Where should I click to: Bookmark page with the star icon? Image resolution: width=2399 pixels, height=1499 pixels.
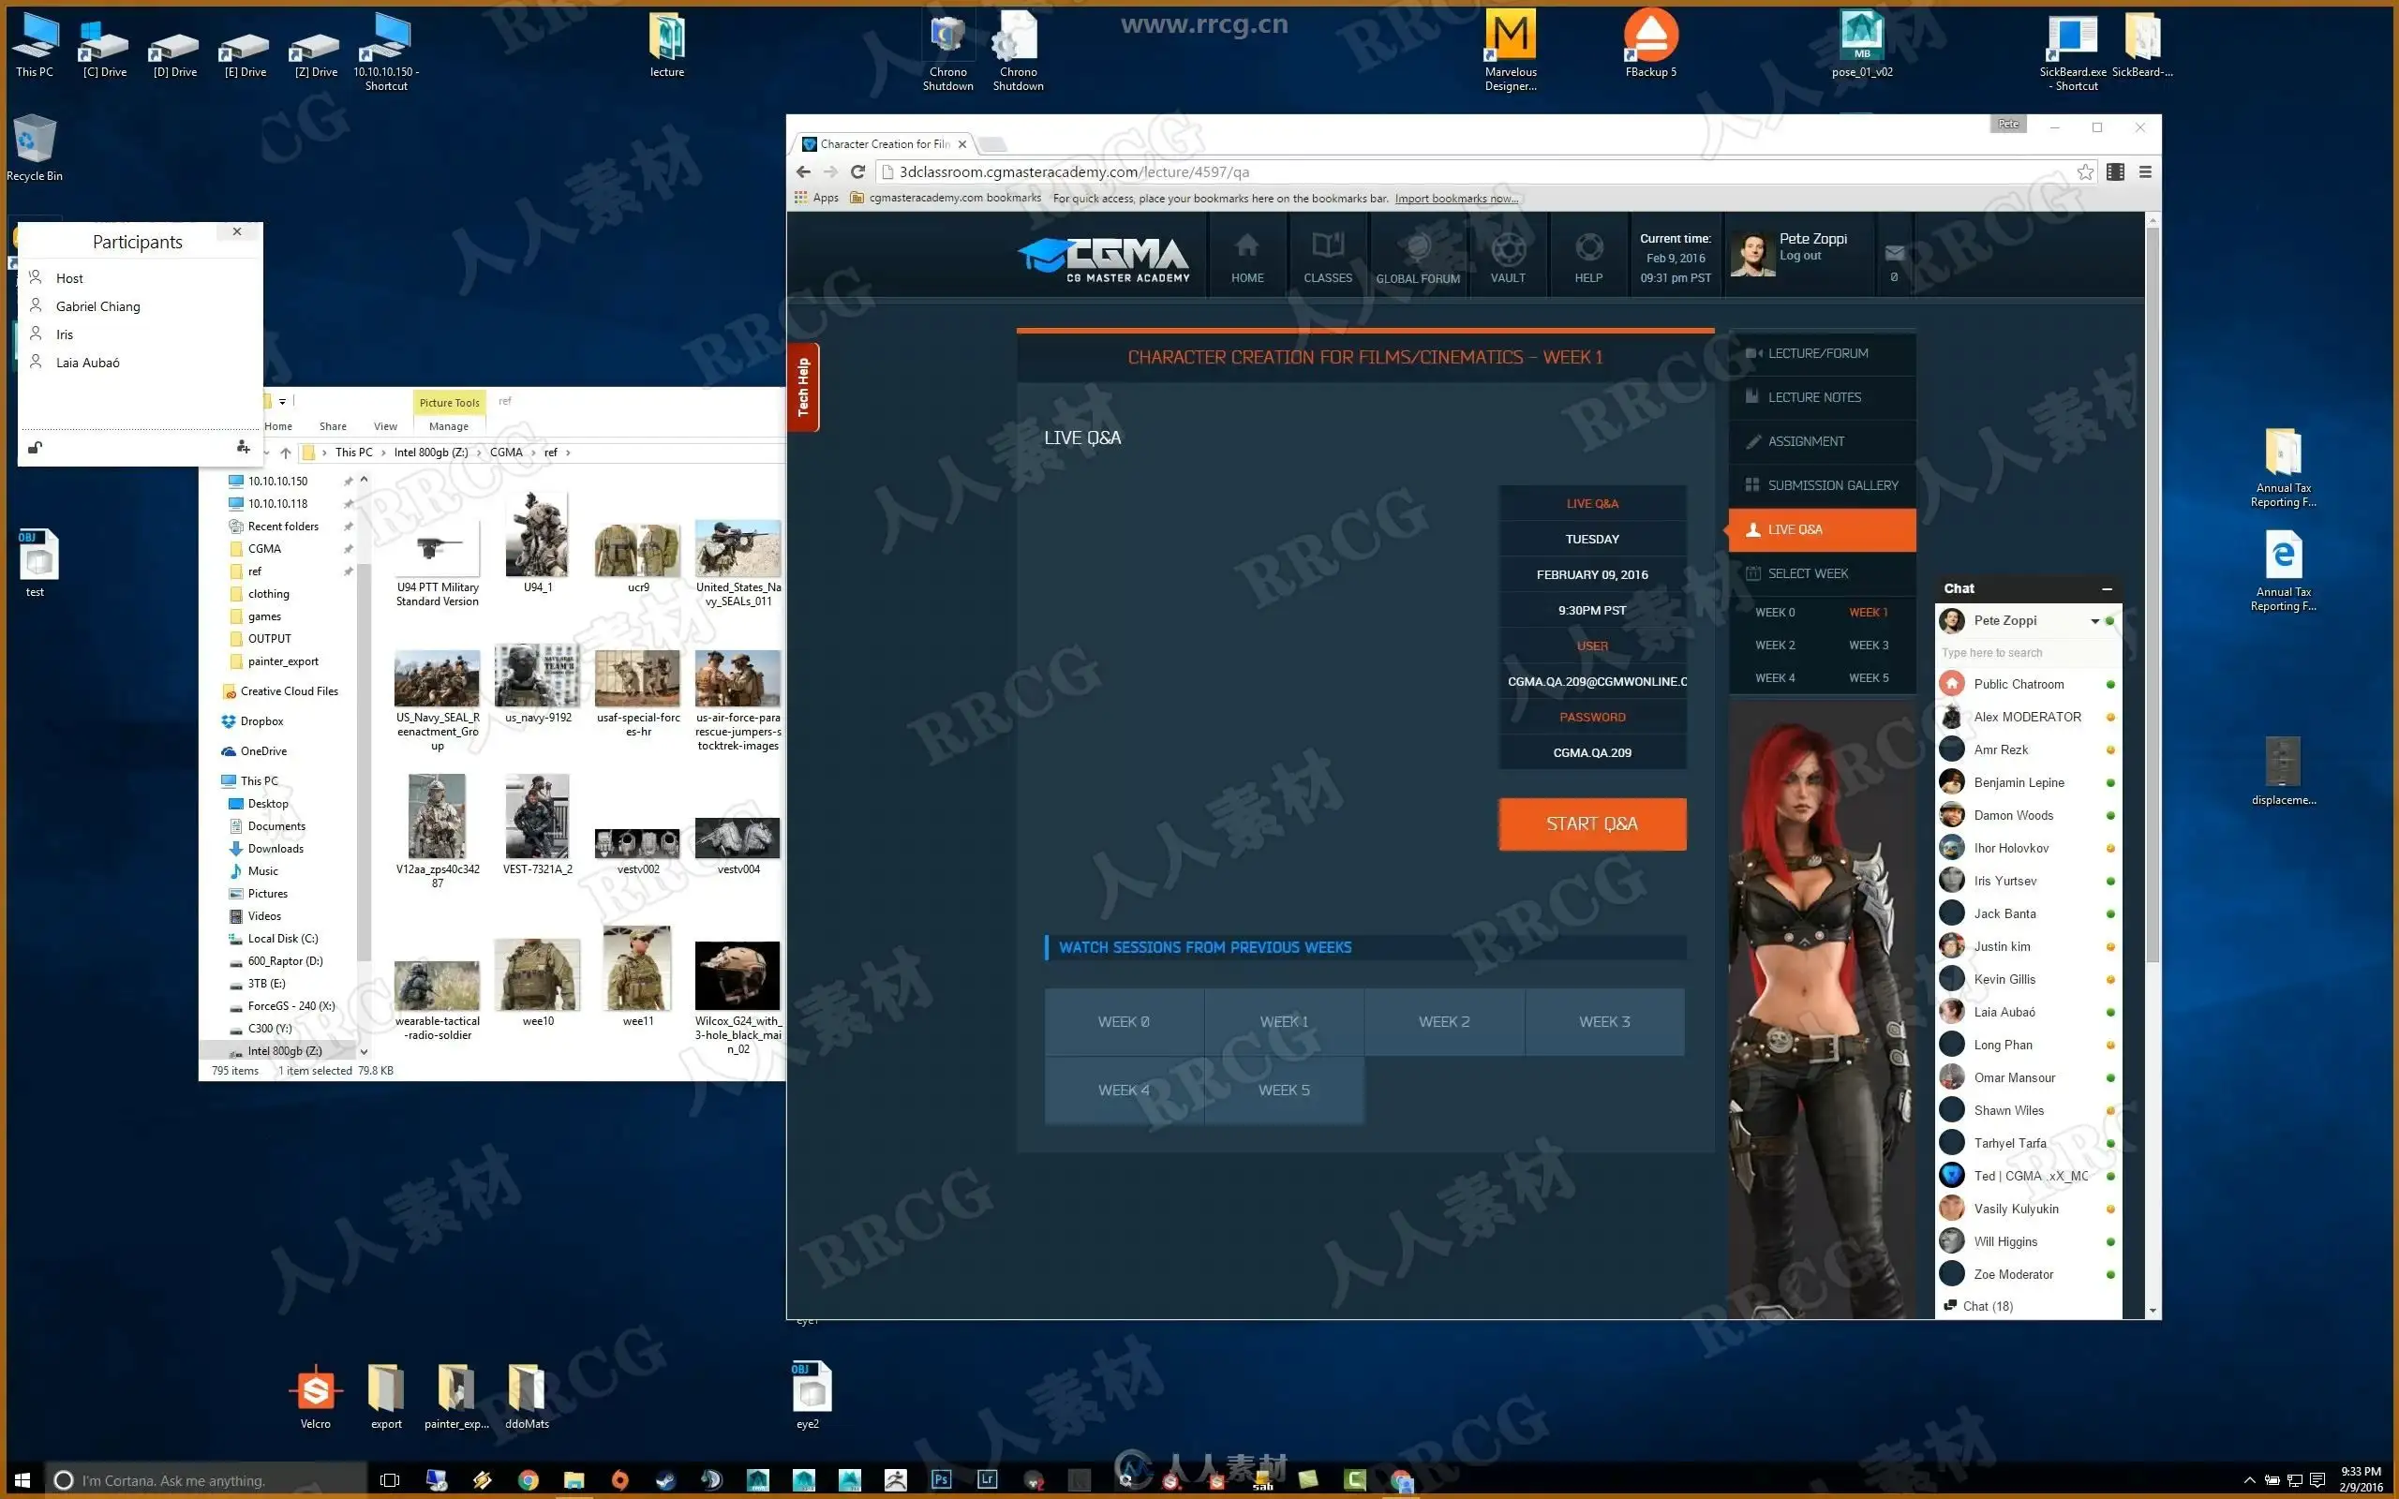click(x=2085, y=171)
